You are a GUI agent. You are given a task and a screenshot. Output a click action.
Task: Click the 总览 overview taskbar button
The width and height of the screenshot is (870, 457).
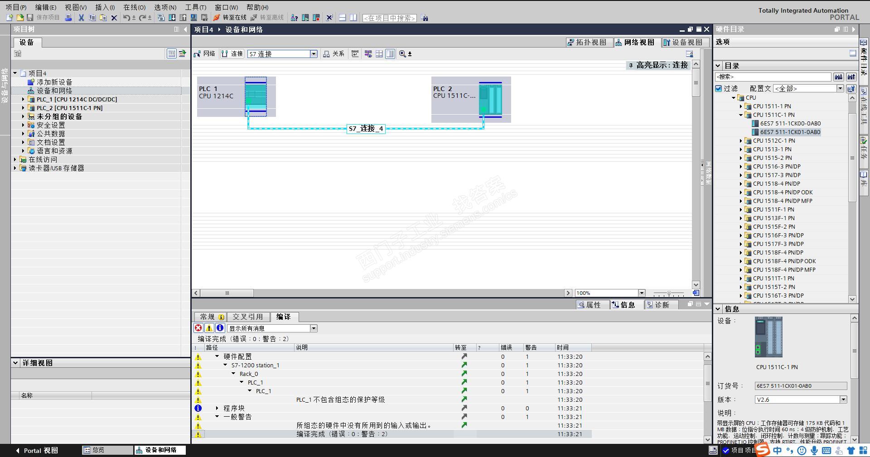point(107,450)
